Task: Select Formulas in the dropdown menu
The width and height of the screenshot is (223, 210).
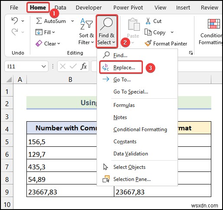Action: click(x=137, y=105)
